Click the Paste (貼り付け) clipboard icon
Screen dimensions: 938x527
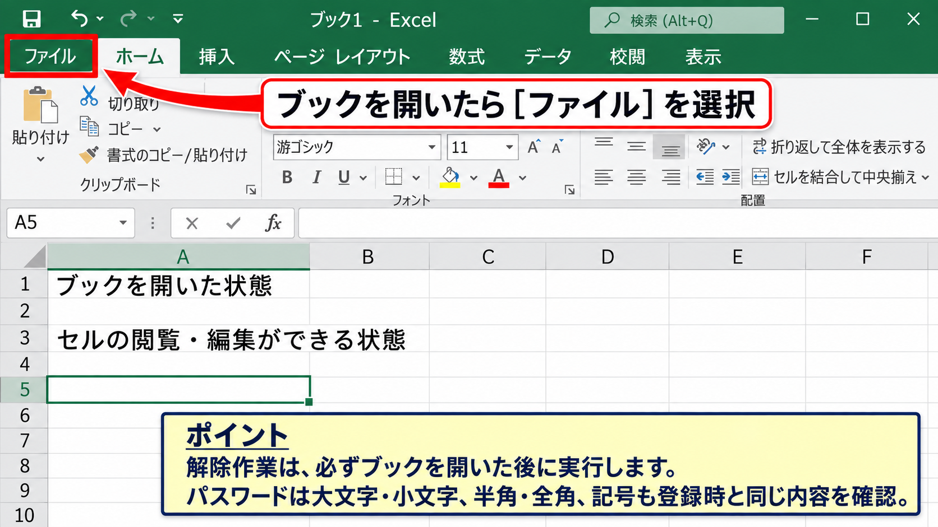click(40, 105)
